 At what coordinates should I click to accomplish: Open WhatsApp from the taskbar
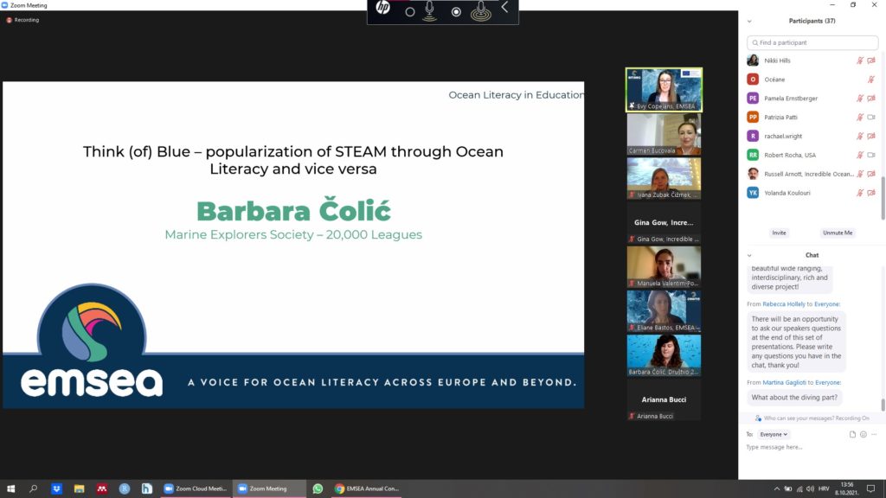click(318, 488)
